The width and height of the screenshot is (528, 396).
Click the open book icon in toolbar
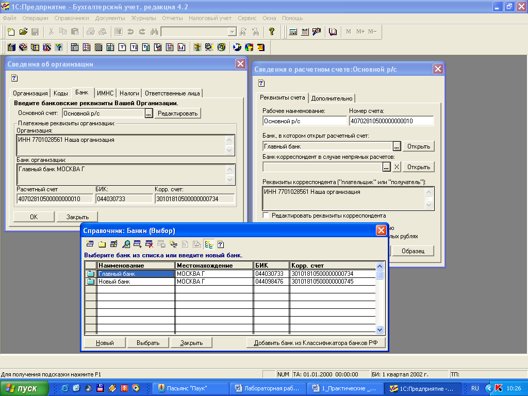point(333,31)
